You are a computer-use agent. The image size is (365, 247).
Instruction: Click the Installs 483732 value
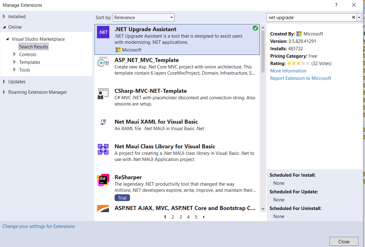point(296,49)
